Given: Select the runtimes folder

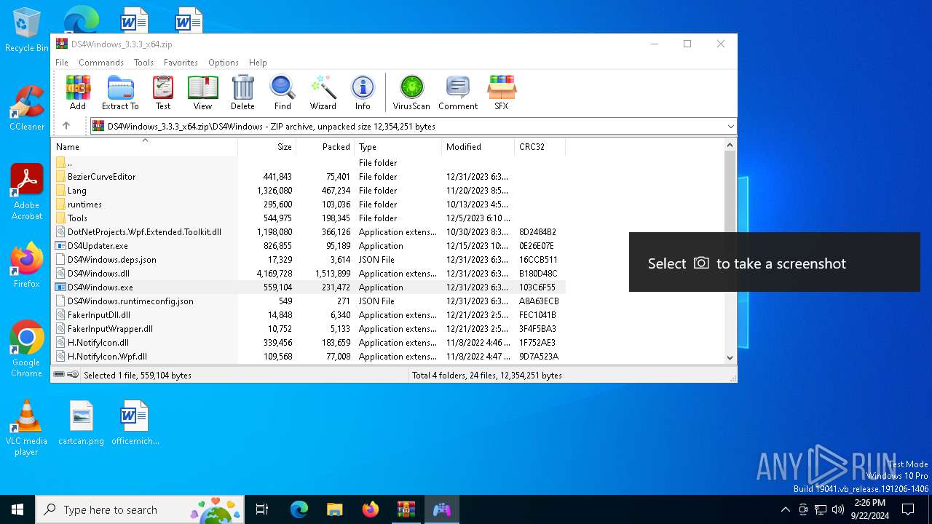Looking at the screenshot, I should 309,205.
